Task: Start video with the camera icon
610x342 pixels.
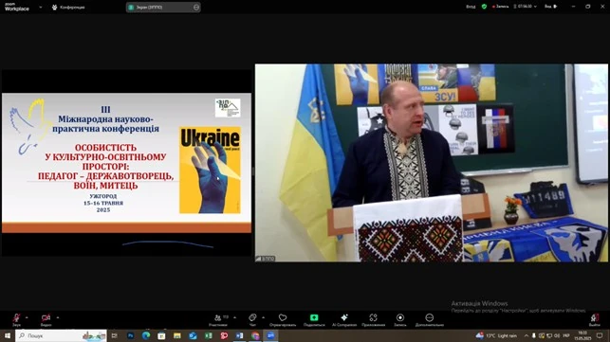Action: pos(46,319)
